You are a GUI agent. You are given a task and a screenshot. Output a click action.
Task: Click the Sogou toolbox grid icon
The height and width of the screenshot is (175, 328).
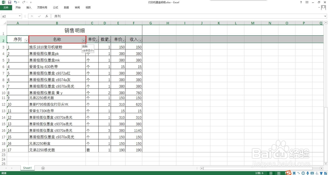pyautogui.click(x=325, y=173)
